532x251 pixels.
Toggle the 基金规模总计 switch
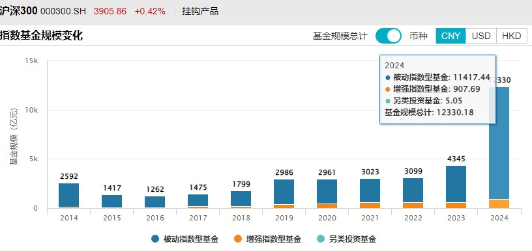point(388,36)
